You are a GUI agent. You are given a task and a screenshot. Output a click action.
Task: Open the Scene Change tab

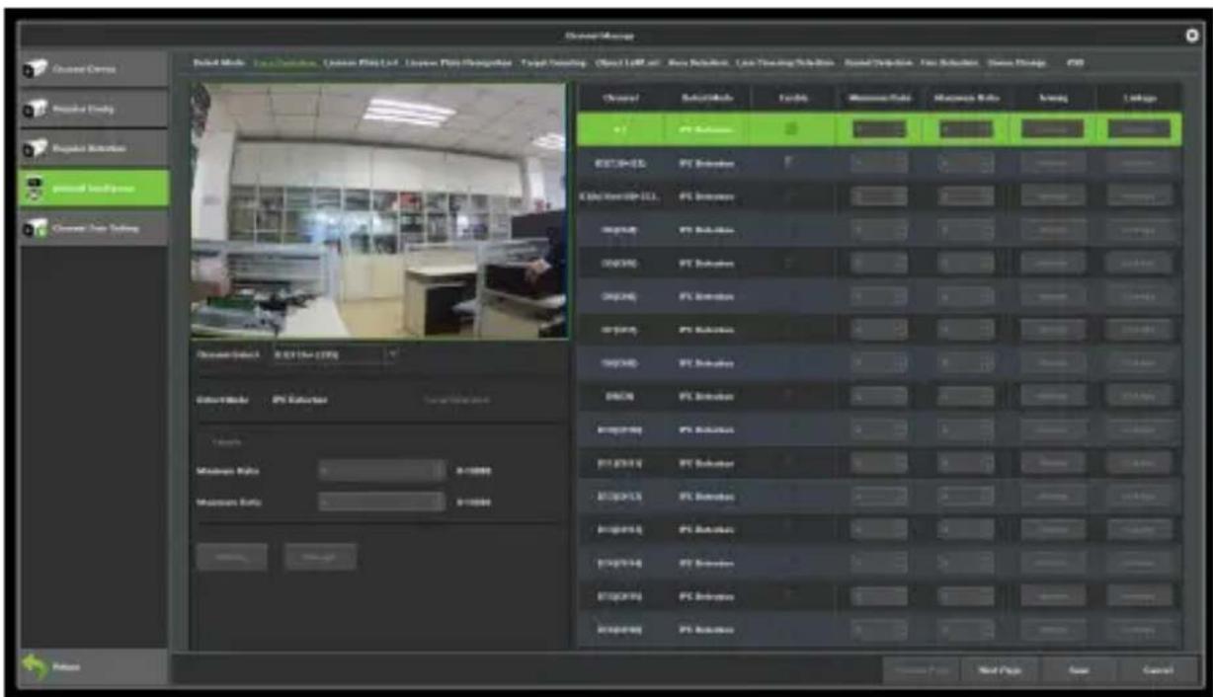click(1015, 63)
